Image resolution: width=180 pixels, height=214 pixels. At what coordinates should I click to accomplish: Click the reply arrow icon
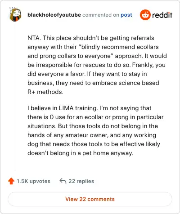pyautogui.click(x=63, y=181)
